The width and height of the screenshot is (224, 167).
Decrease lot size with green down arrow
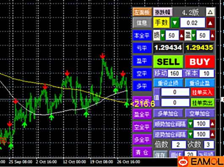(175, 23)
